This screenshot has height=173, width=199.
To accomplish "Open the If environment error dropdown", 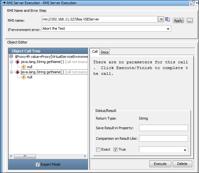I will click(106, 28).
